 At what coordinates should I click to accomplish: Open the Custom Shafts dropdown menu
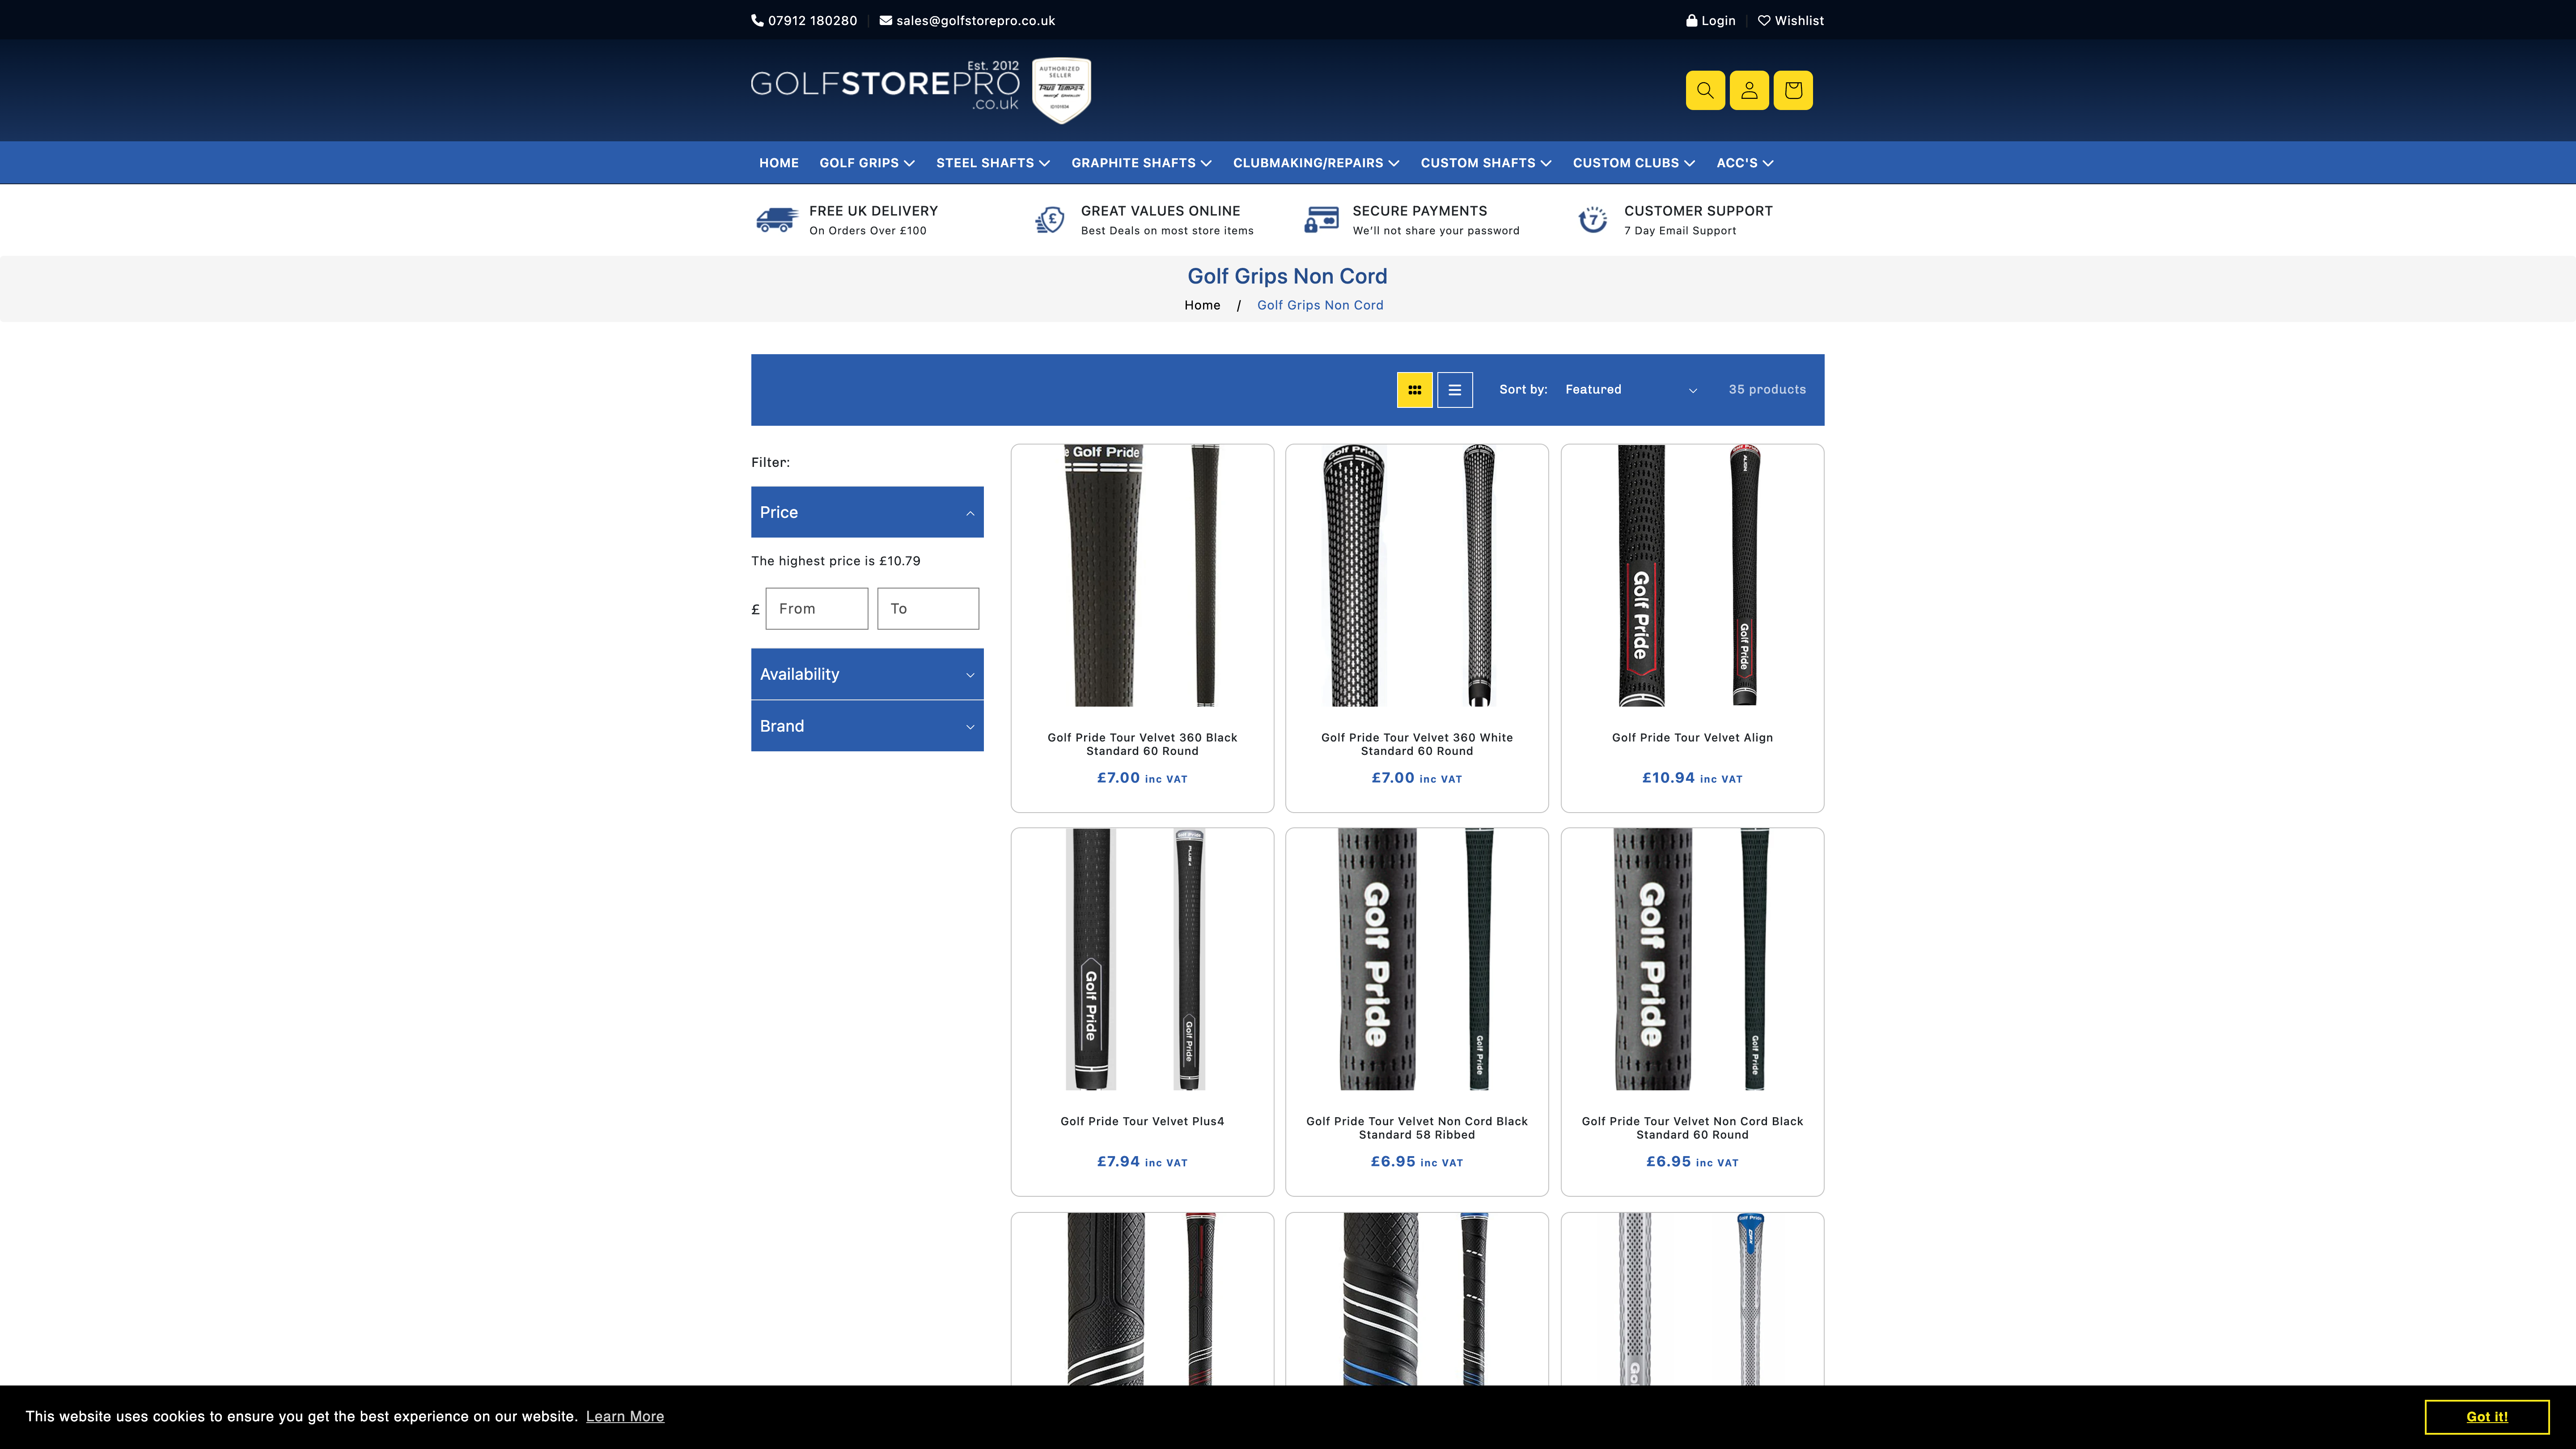coord(1486,163)
